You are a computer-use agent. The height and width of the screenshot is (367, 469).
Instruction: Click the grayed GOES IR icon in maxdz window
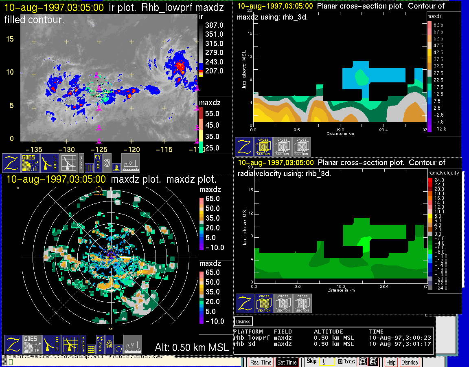tap(33, 345)
